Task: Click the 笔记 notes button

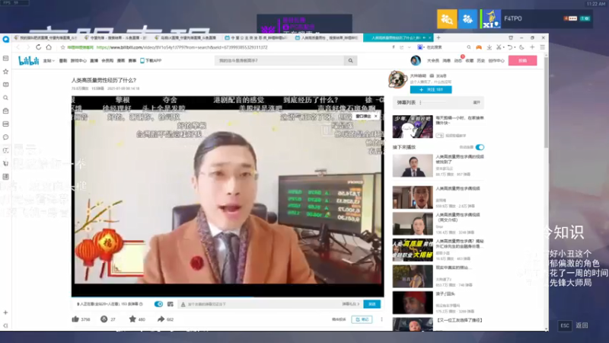Action: [362, 319]
